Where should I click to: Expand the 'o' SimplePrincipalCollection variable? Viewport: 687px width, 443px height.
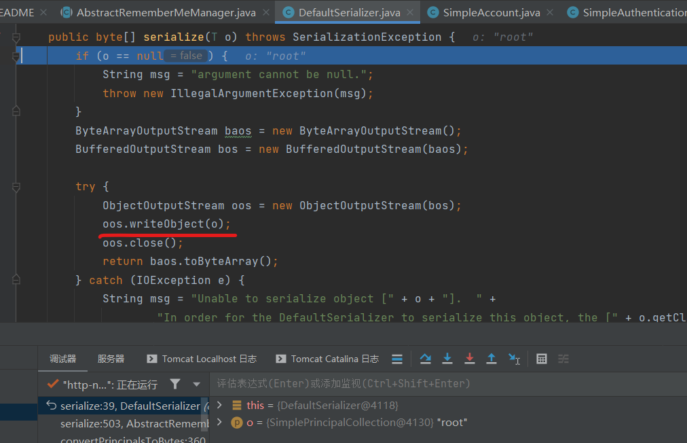219,423
